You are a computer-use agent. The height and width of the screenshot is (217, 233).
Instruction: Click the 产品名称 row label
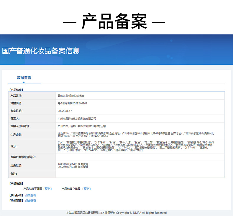point(16,96)
